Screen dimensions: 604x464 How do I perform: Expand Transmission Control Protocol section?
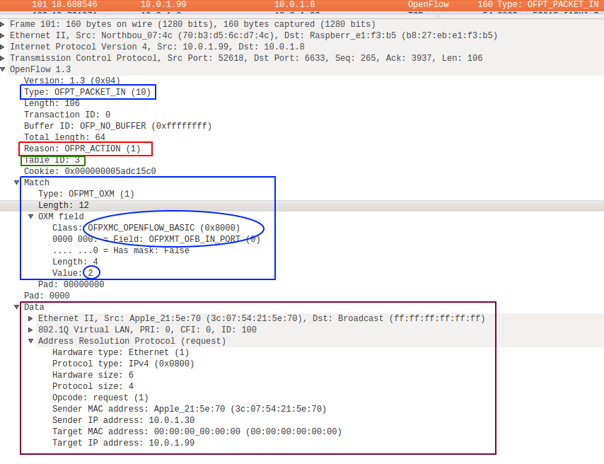coord(4,58)
